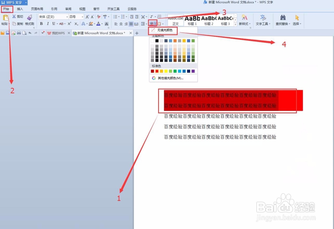Click the redo arrow
The height and width of the screenshot is (229, 334).
[36, 33]
